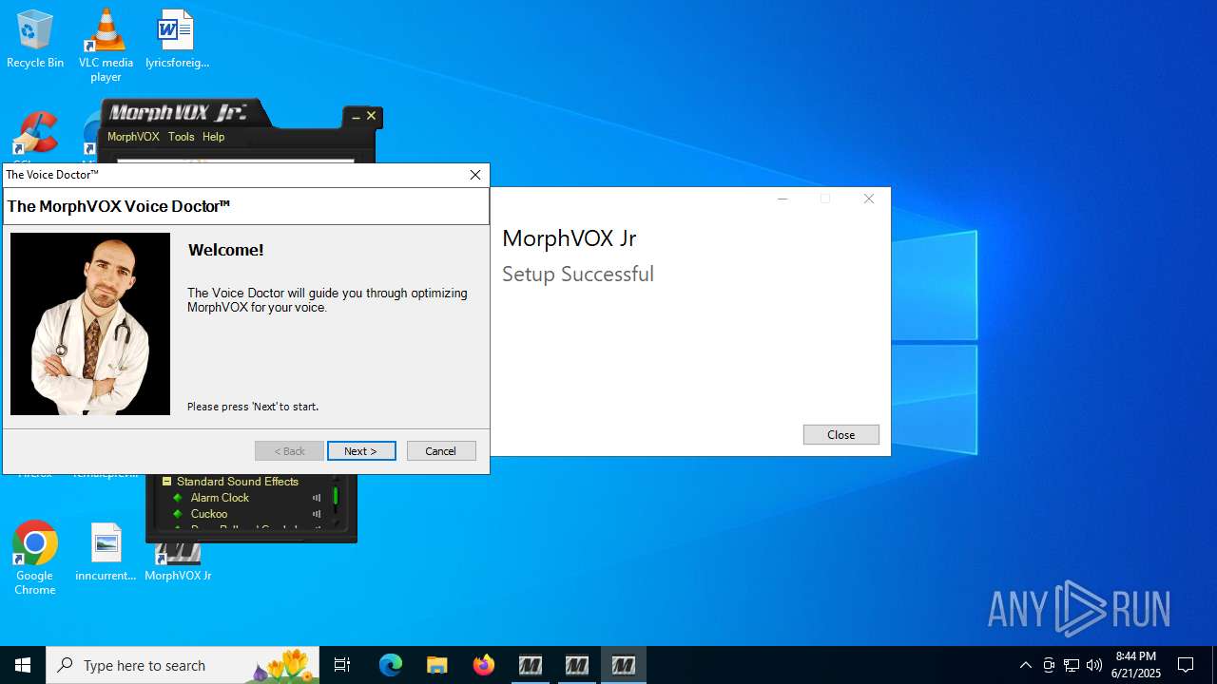Open VLC media player shortcut
This screenshot has height=684, width=1217.
coord(106,45)
